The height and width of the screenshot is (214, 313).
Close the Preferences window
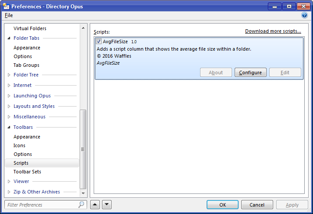pyautogui.click(x=303, y=7)
